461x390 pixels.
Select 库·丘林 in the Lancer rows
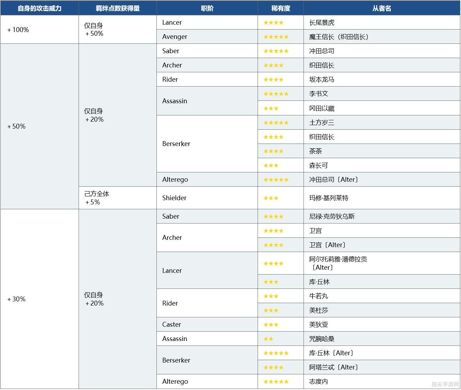pos(319,282)
